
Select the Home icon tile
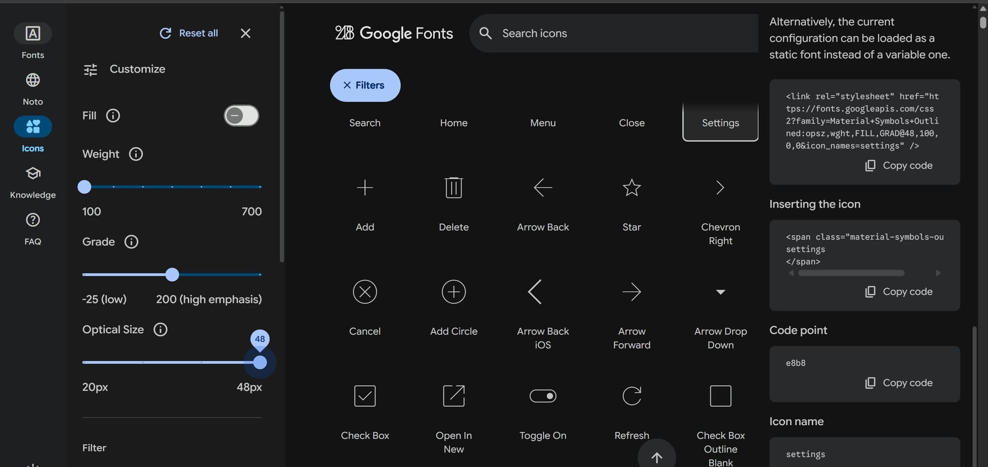pos(453,122)
